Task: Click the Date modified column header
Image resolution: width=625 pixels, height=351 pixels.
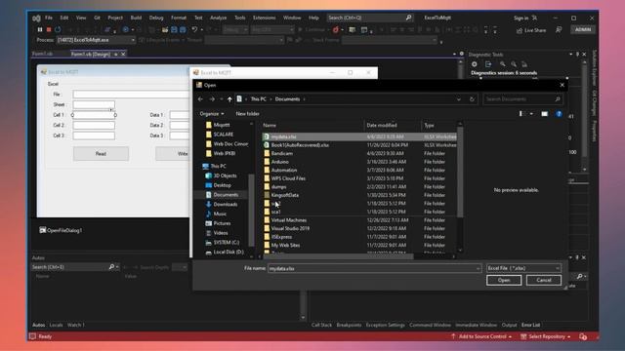Action: 382,126
